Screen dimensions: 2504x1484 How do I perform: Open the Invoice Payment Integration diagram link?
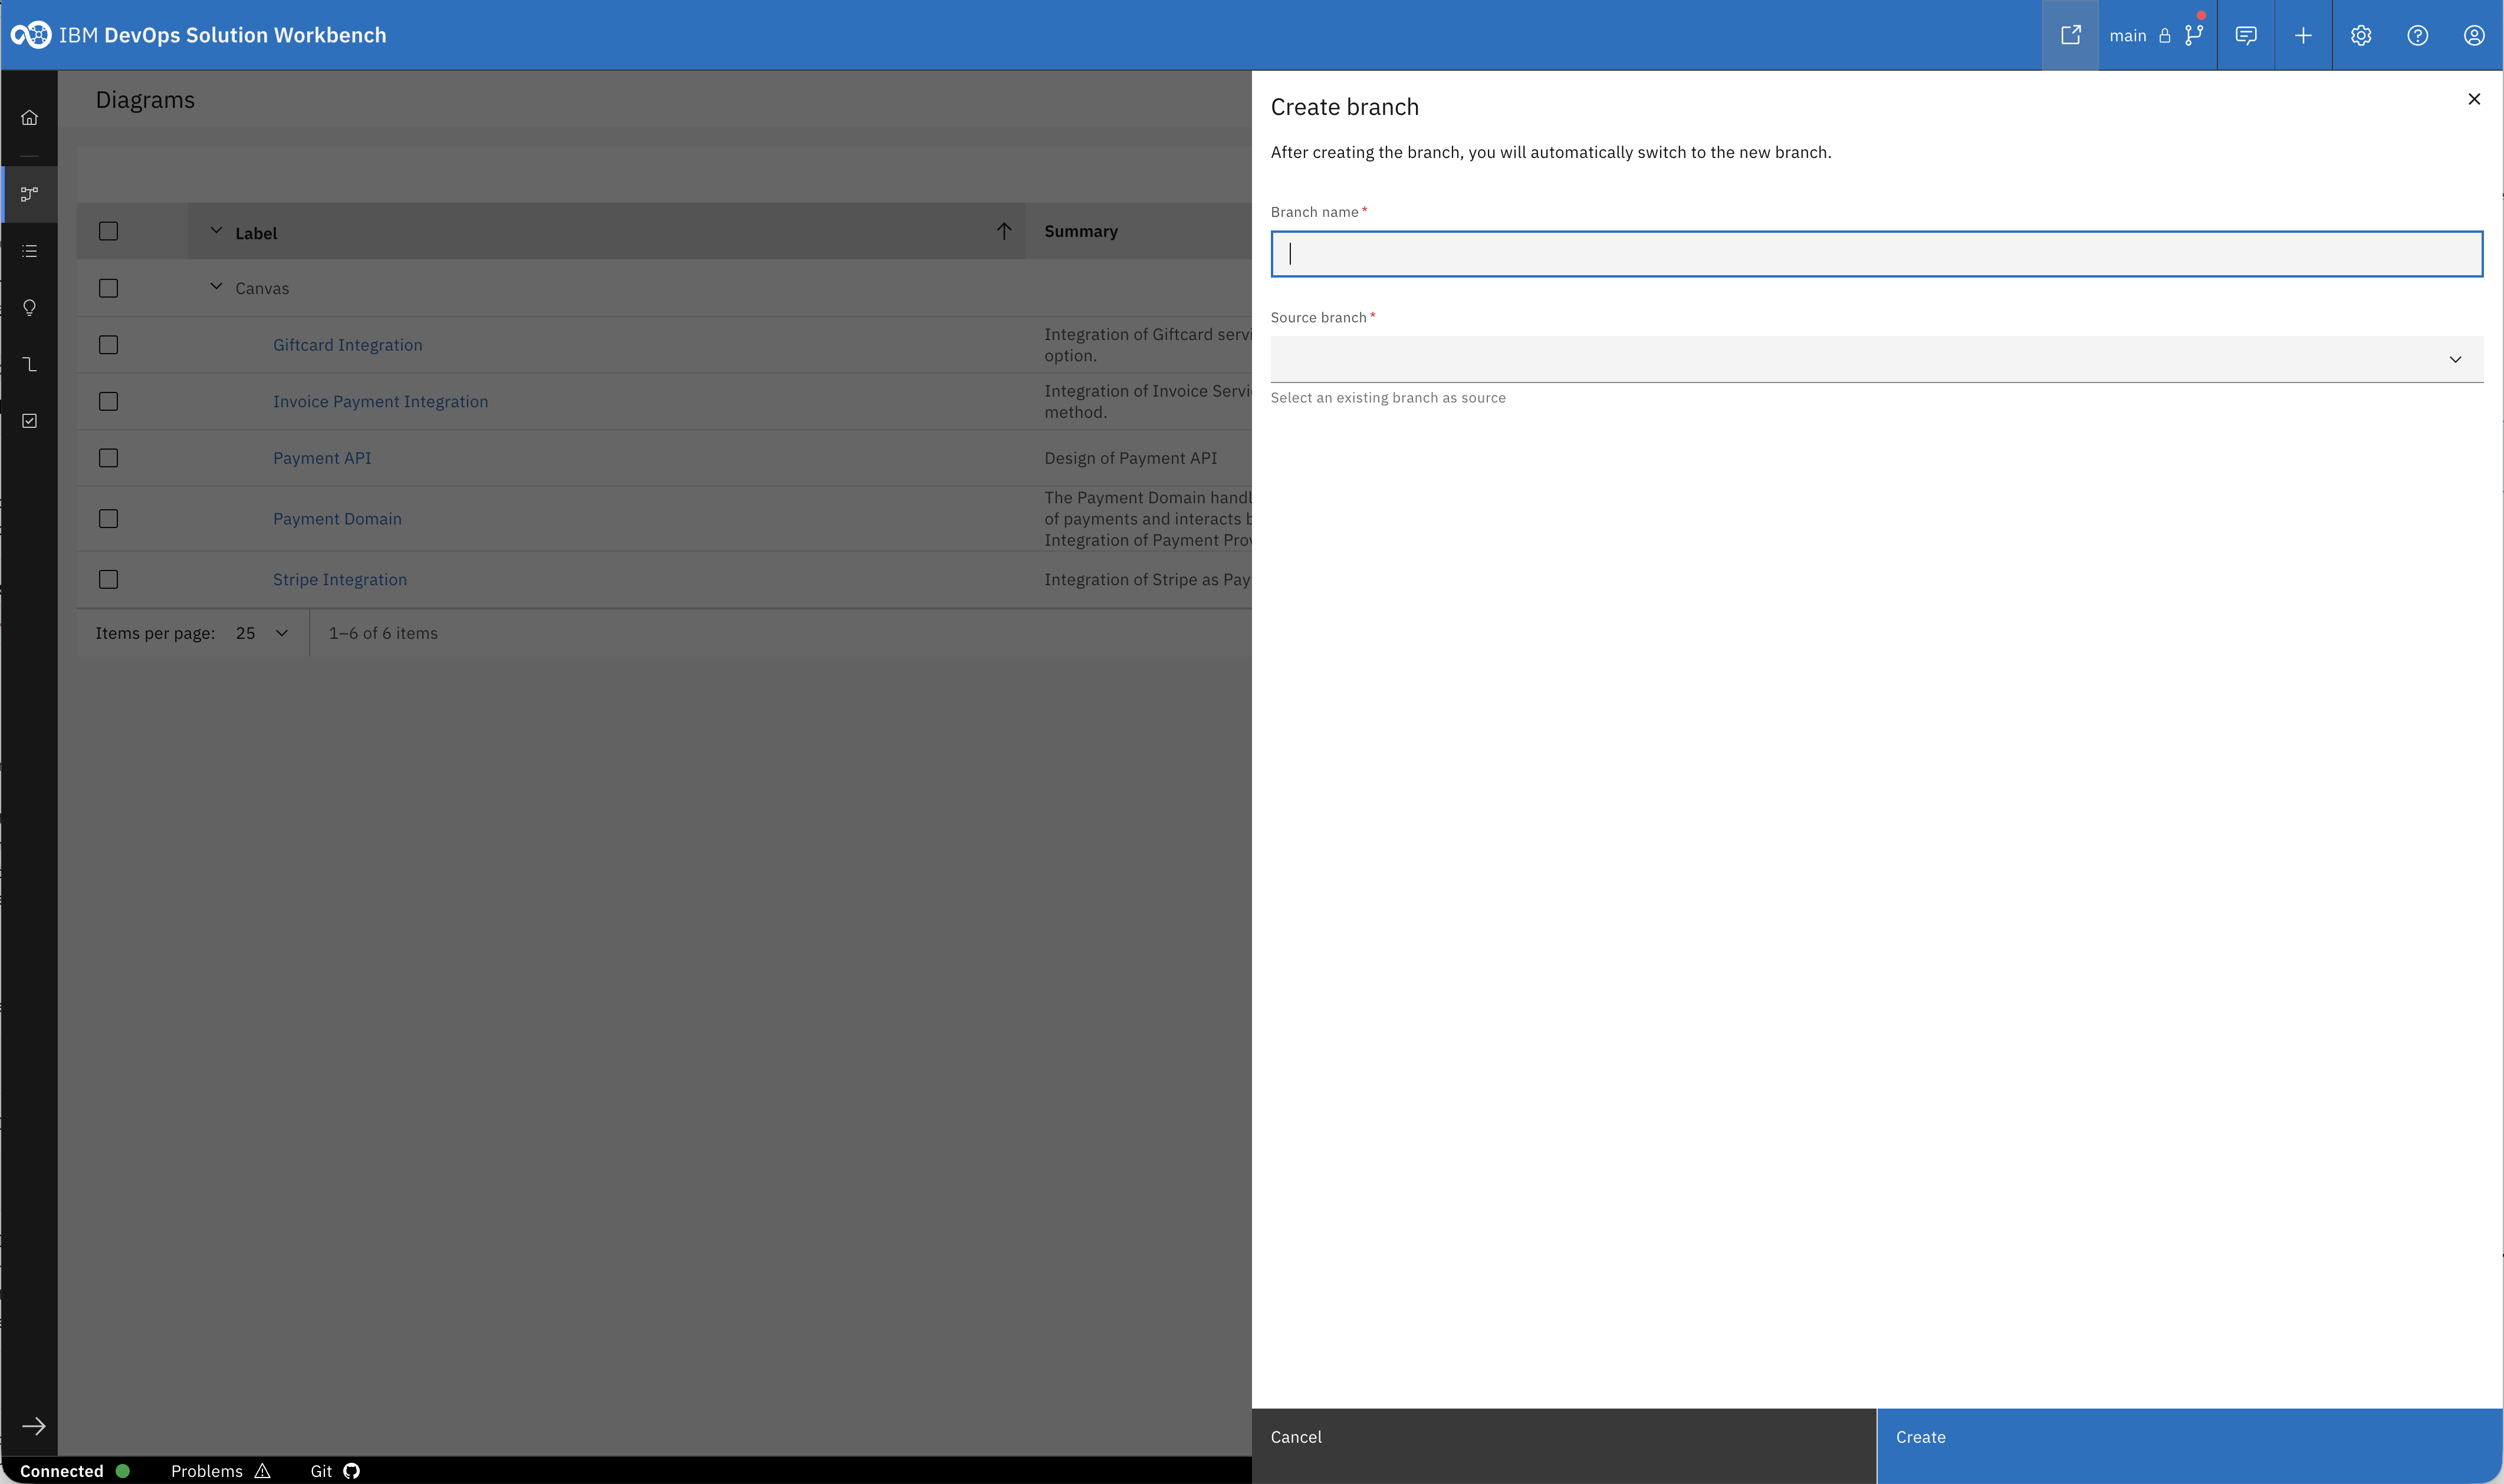(381, 401)
